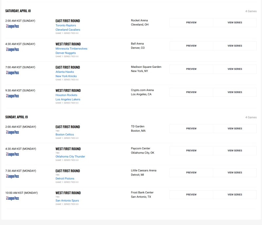Click League Pass logo for Raptors-Cavaliers game
The image size is (262, 225).
(12, 26)
